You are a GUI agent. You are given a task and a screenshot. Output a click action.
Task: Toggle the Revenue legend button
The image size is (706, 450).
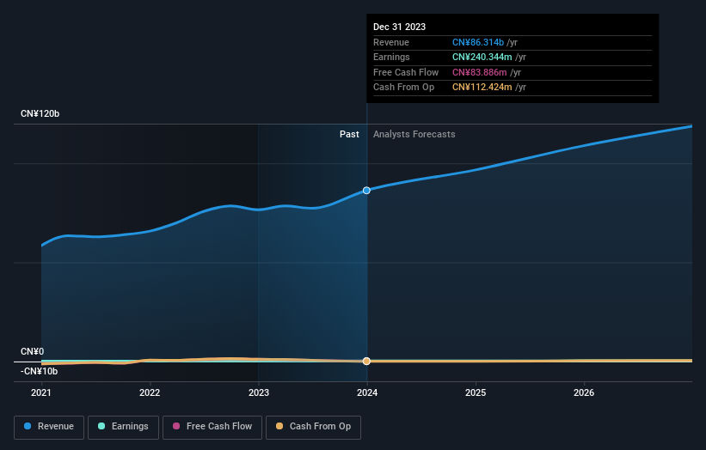click(x=49, y=427)
